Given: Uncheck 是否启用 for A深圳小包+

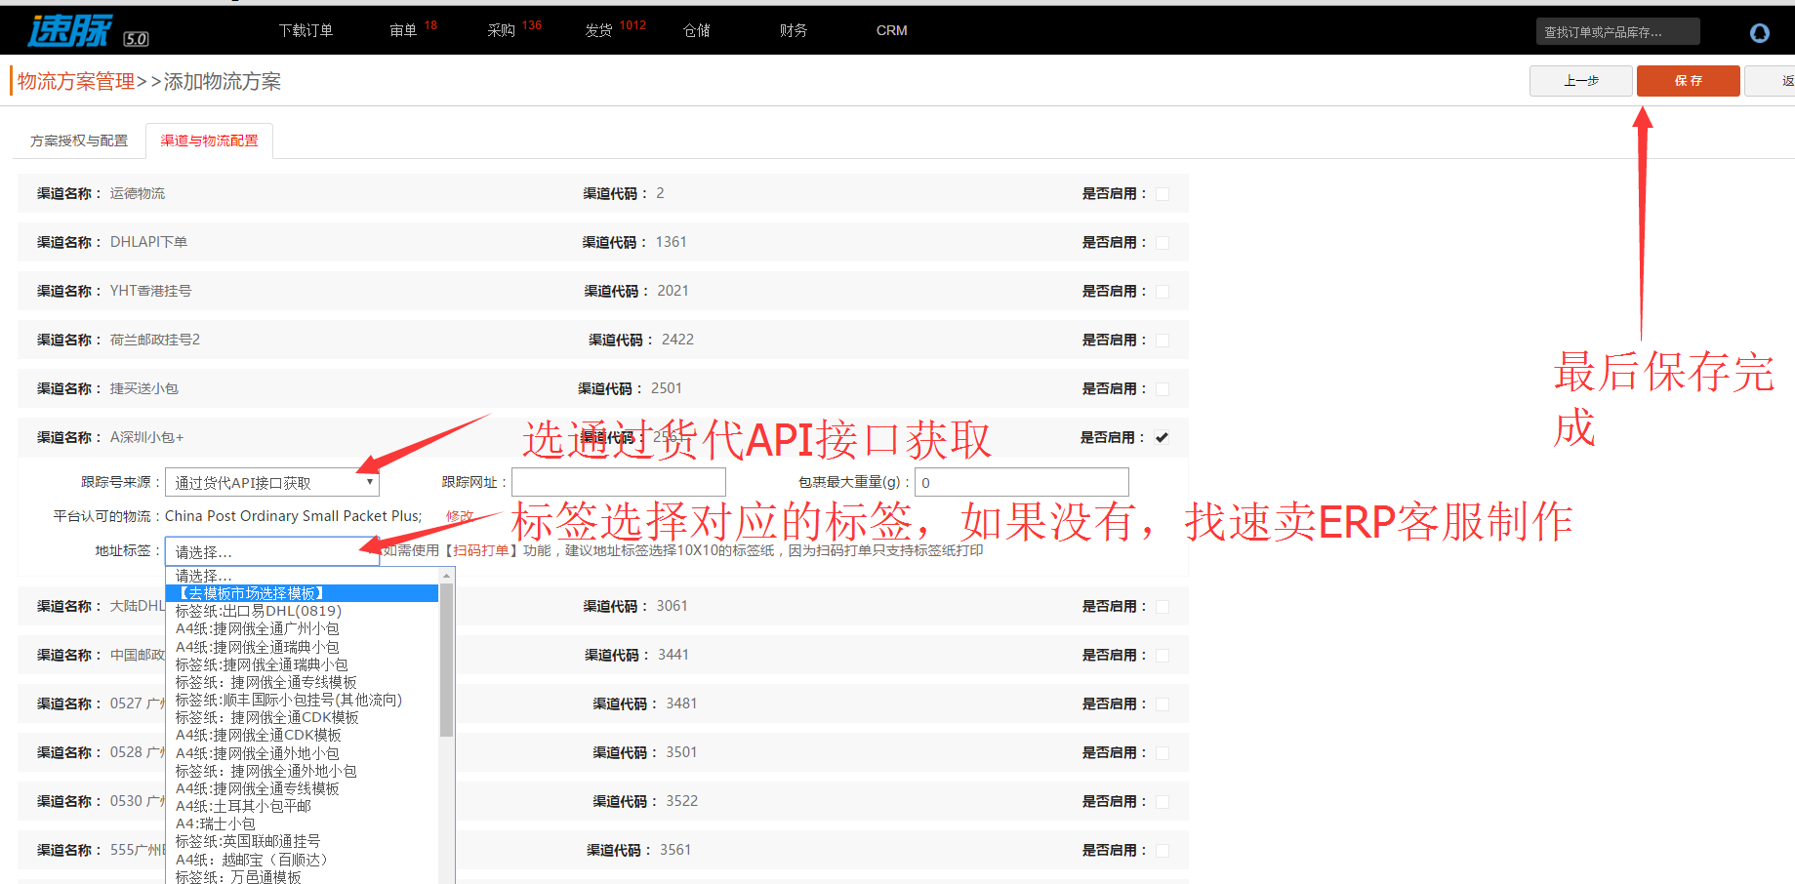Looking at the screenshot, I should (x=1163, y=438).
